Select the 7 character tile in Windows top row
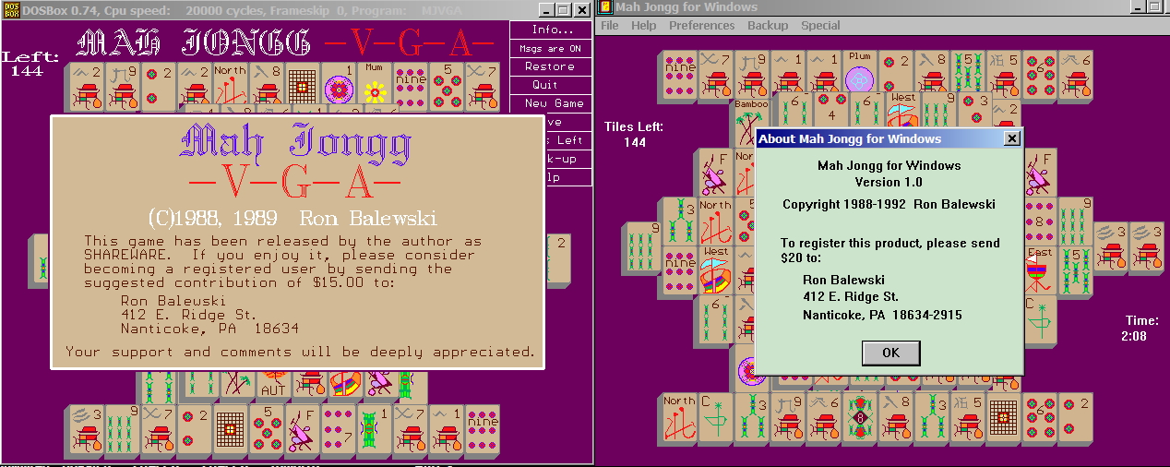Image resolution: width=1170 pixels, height=467 pixels. tap(716, 74)
